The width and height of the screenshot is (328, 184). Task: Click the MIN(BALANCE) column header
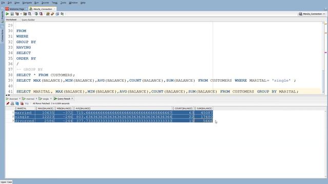(64, 108)
